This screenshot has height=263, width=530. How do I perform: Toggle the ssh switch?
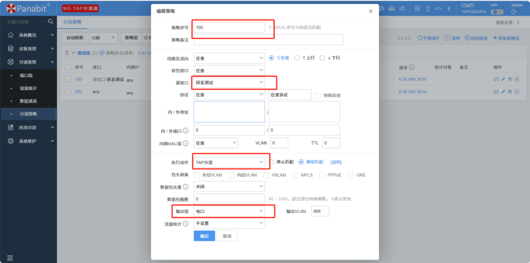tap(497, 12)
